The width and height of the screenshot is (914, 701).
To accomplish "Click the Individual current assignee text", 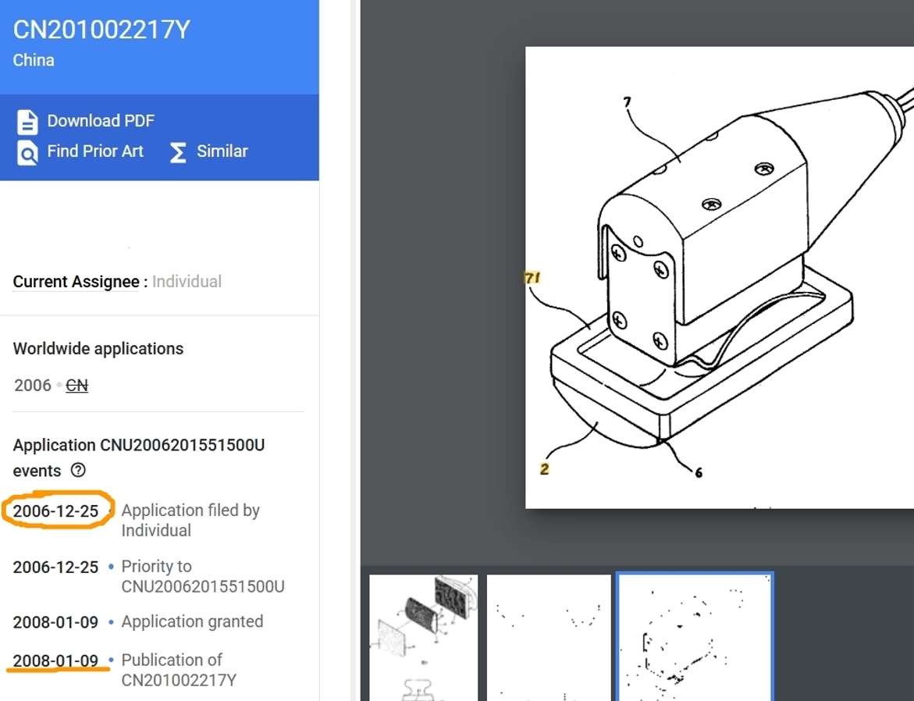I will pyautogui.click(x=187, y=282).
